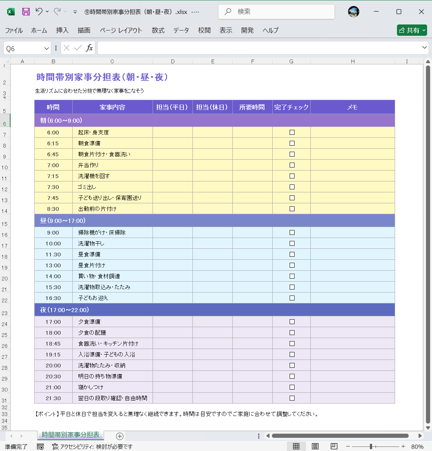
Task: Check the box for 寝かしつけ
Action: pos(292,387)
